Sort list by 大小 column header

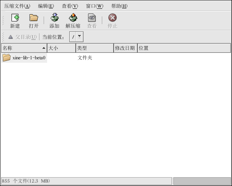click(61, 48)
